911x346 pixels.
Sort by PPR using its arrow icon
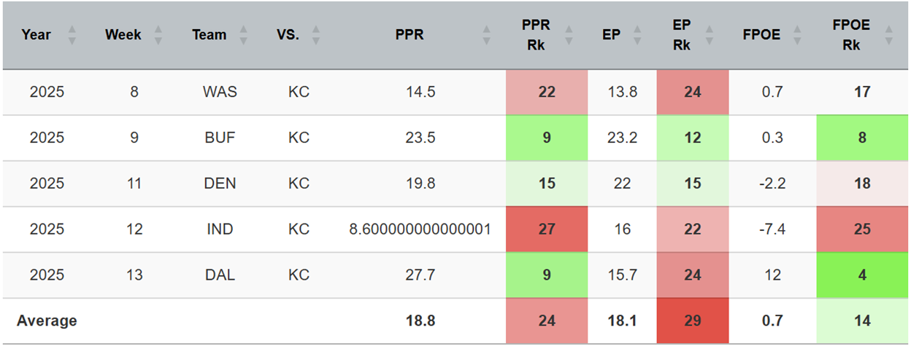click(486, 35)
